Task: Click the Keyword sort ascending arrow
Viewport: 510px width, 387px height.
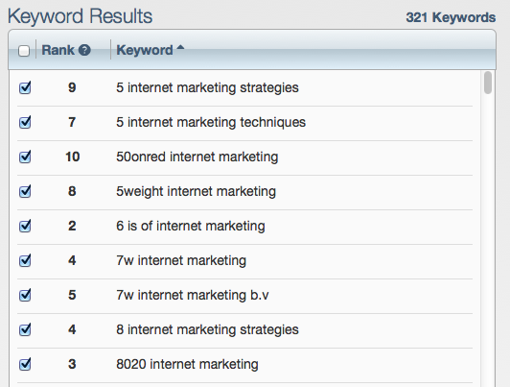Action: pyautogui.click(x=180, y=48)
